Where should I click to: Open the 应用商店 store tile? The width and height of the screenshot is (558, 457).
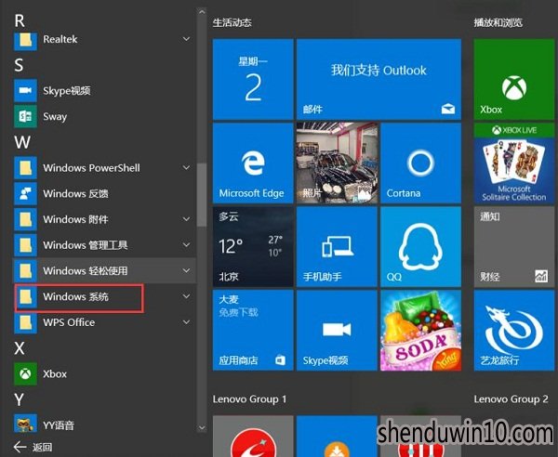[253, 331]
